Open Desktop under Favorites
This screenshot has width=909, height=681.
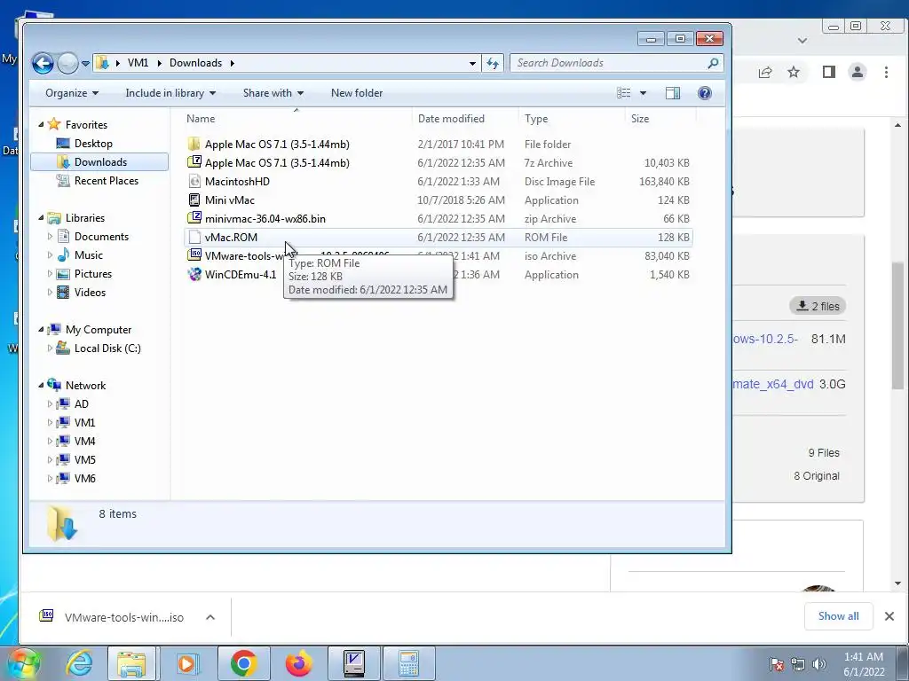coord(93,144)
